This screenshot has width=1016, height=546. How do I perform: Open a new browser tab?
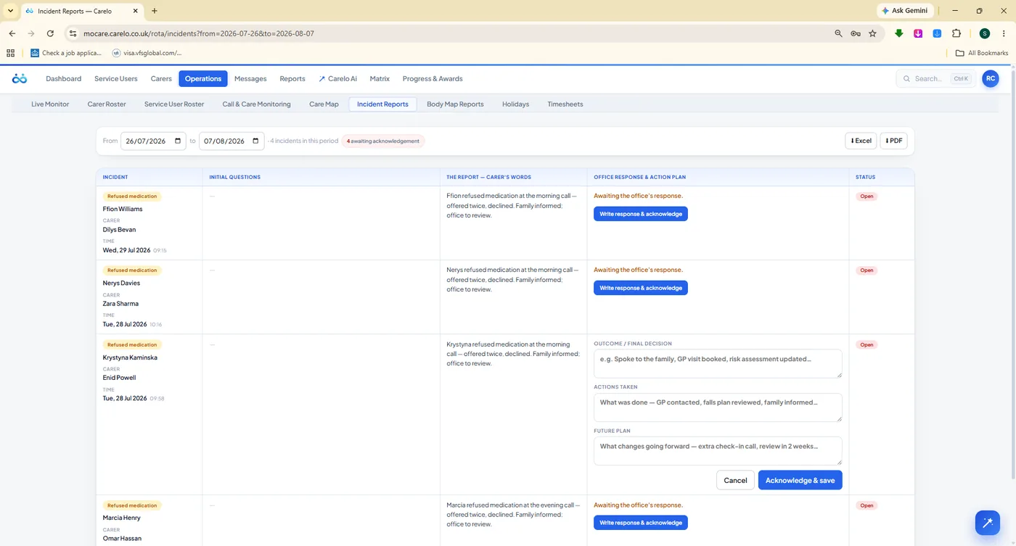click(155, 11)
